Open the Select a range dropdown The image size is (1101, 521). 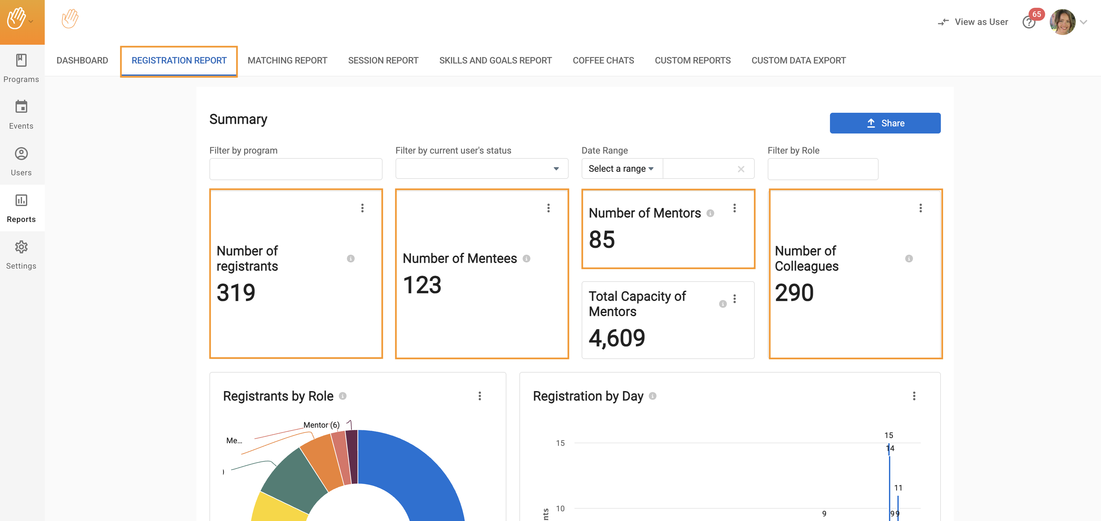[621, 169]
